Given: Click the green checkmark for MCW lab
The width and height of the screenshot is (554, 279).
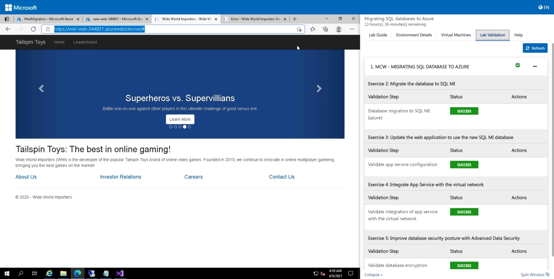Looking at the screenshot, I should pos(517,65).
